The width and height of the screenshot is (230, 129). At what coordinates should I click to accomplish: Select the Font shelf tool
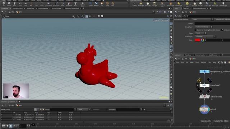pyautogui.click(x=75, y=4)
